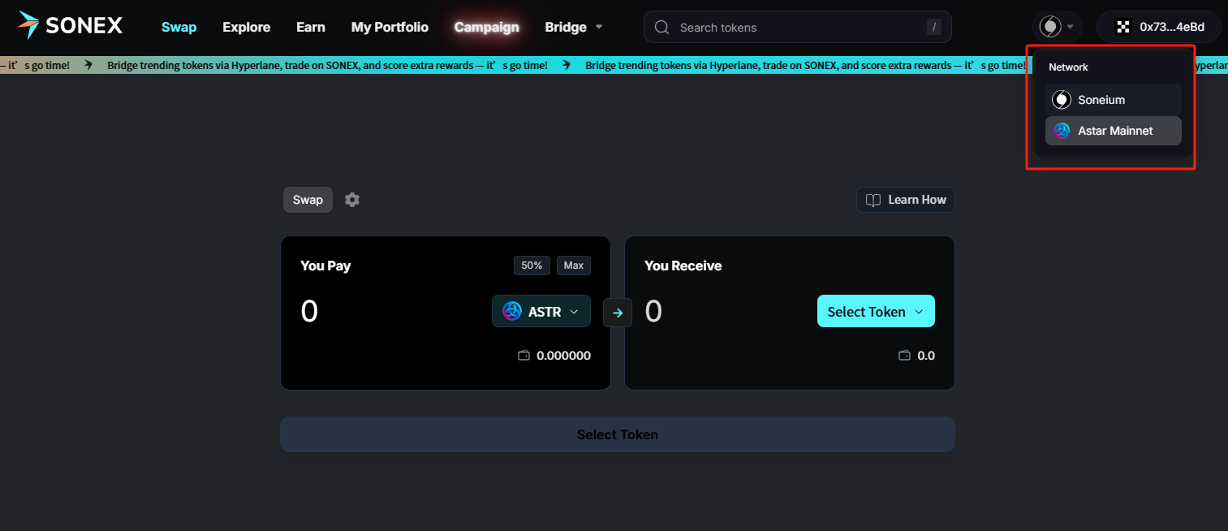Click the swap direction arrow between panels
This screenshot has height=531, width=1228.
click(x=618, y=313)
